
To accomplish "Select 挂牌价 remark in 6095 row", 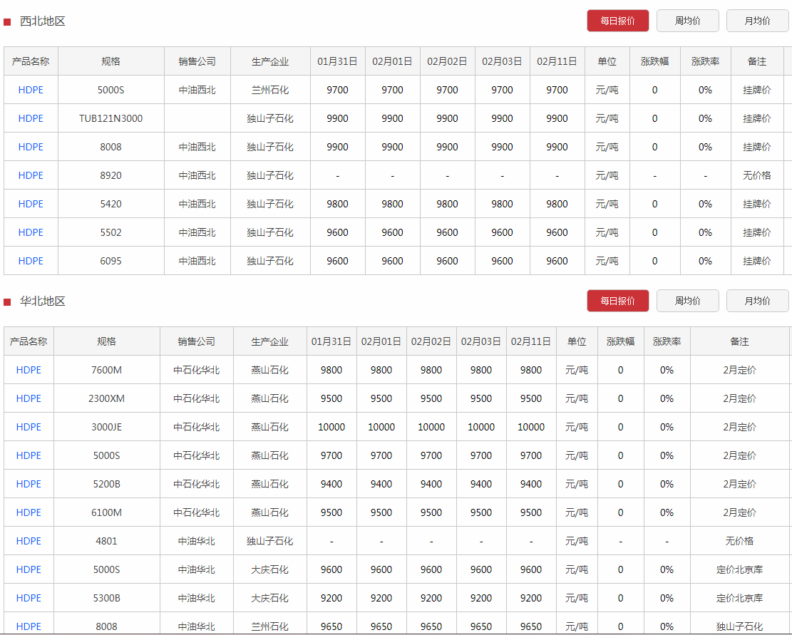I will 756,261.
